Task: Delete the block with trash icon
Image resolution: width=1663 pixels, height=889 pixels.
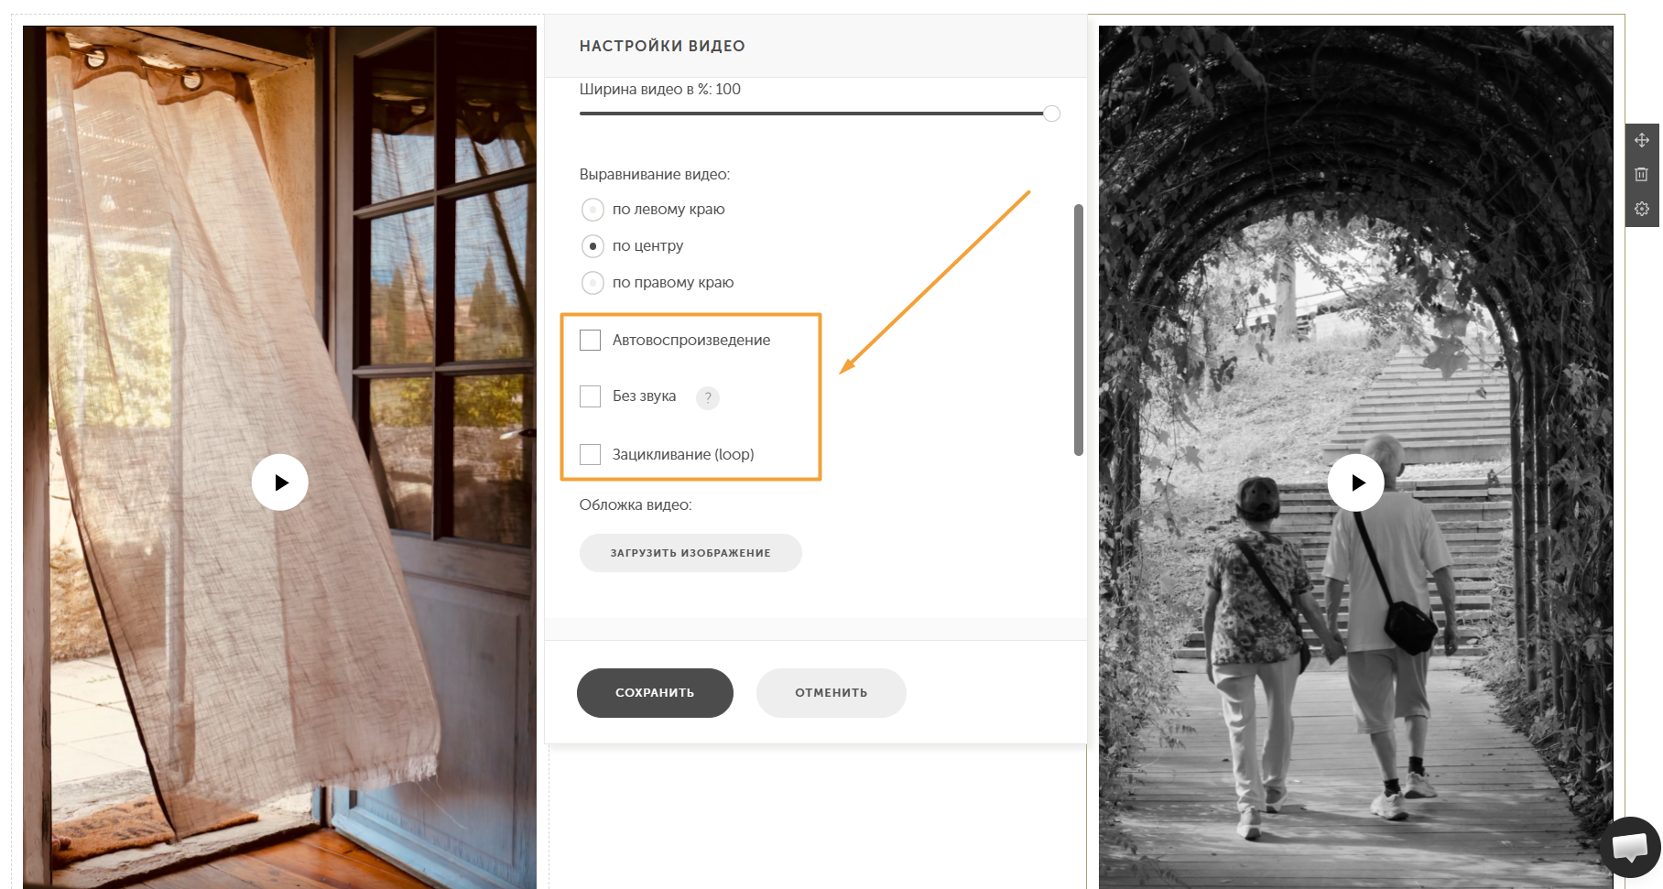Action: click(x=1642, y=174)
